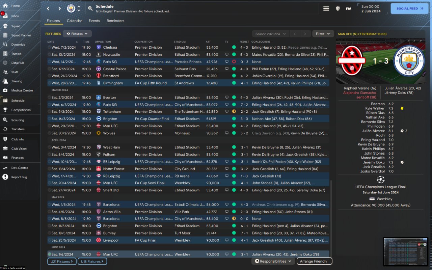Image resolution: width=432 pixels, height=270 pixels.
Task: Tick the selection circle on the Everton row
Action: 49,98
